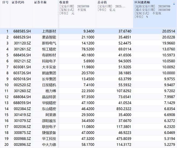This screenshot has width=177, height=148.
Task: Click stock code 000988.SZ
Action: click(22, 139)
